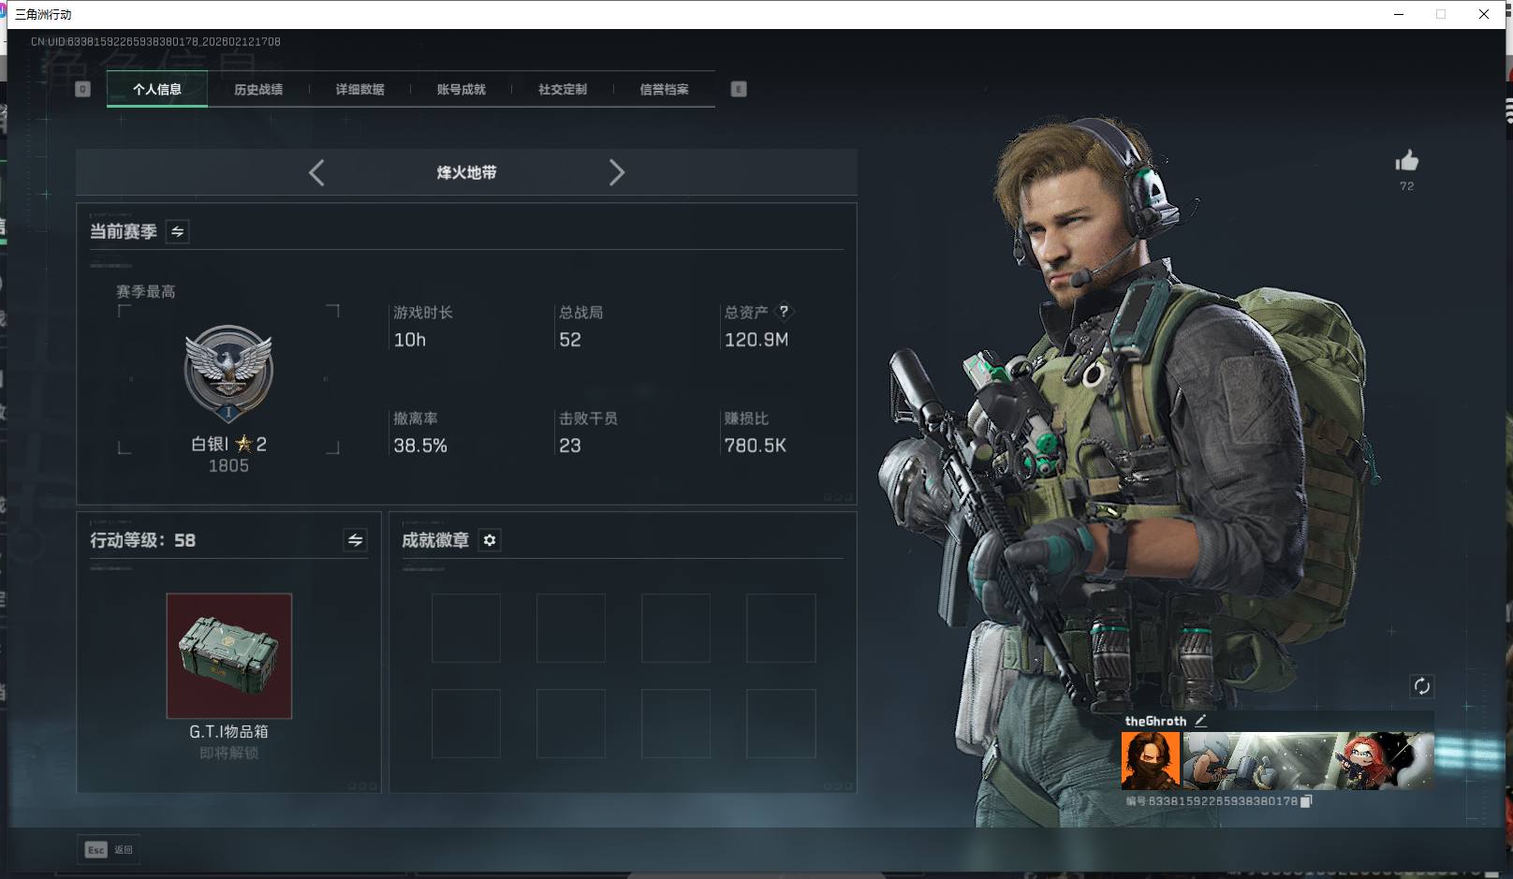Click the rotate character model icon
This screenshot has height=879, width=1513.
[1421, 686]
